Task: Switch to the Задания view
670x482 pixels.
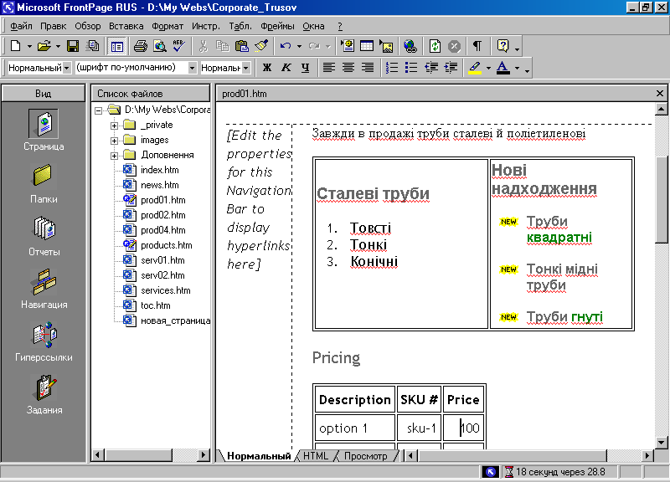Action: (x=44, y=394)
